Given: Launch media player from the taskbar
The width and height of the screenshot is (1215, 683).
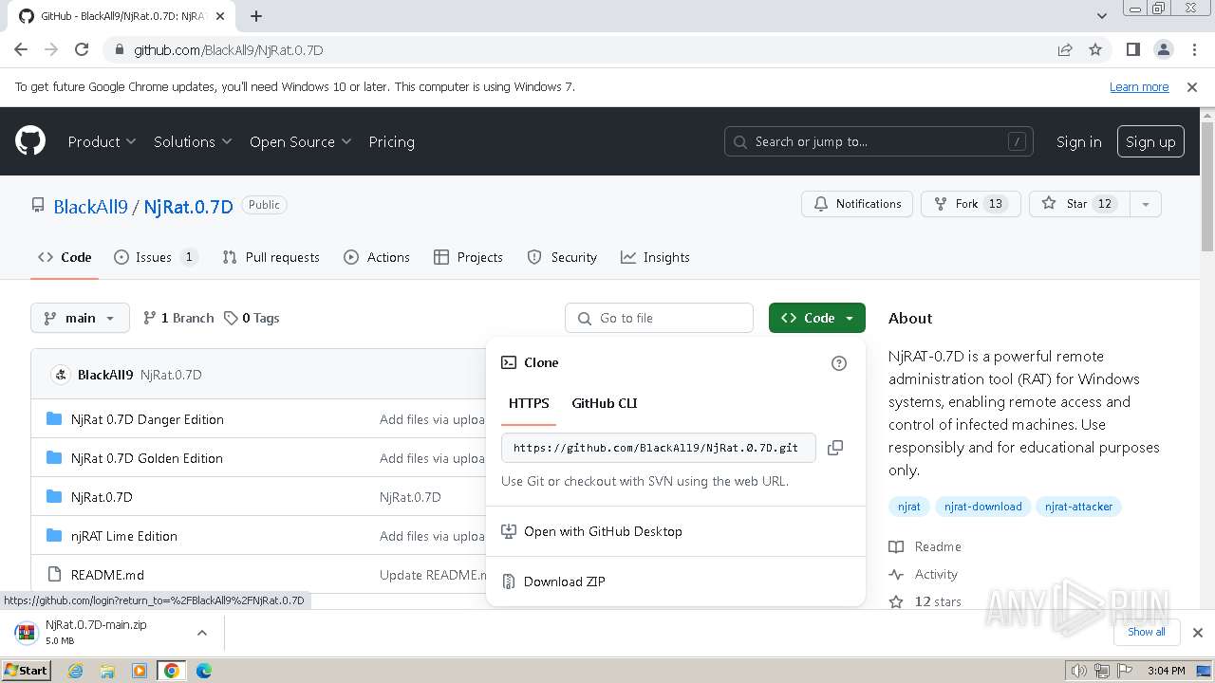Looking at the screenshot, I should 140,671.
